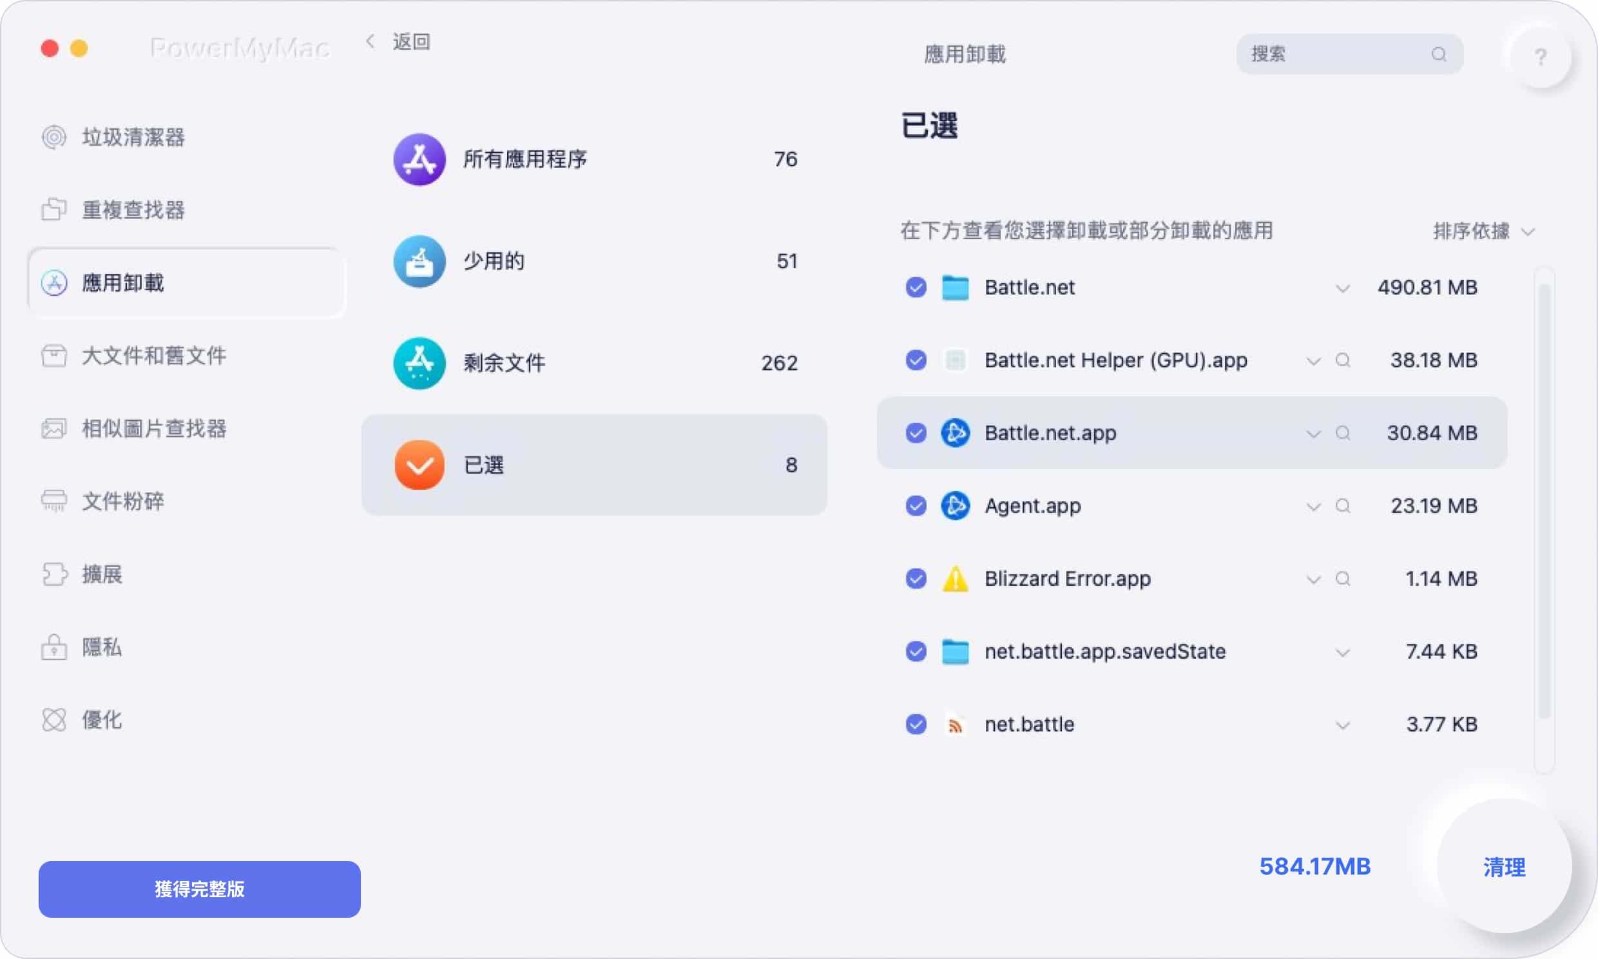The image size is (1598, 959).
Task: Open the 排序依據 sort dropdown
Action: [1484, 231]
